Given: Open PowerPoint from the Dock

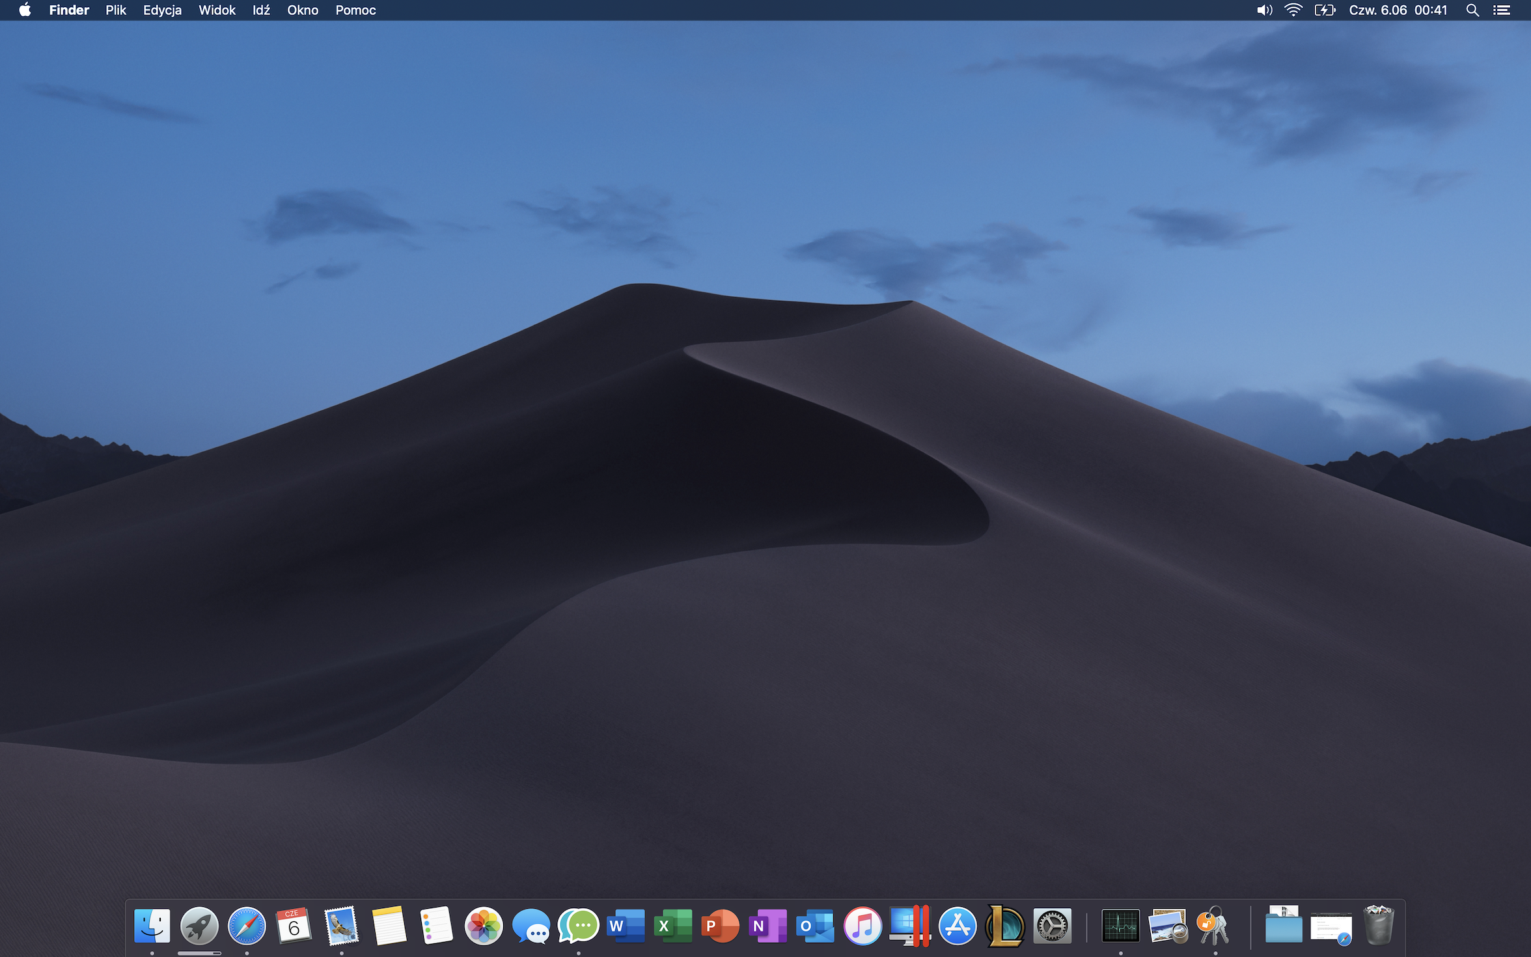Looking at the screenshot, I should (x=721, y=925).
